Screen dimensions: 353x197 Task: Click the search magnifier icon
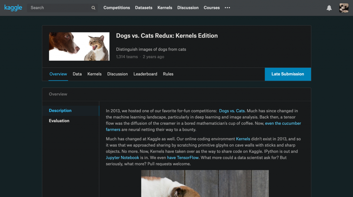pyautogui.click(x=93, y=8)
